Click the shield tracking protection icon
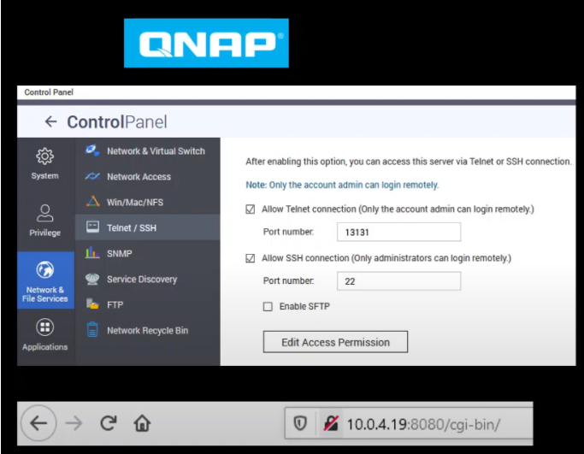 point(300,423)
